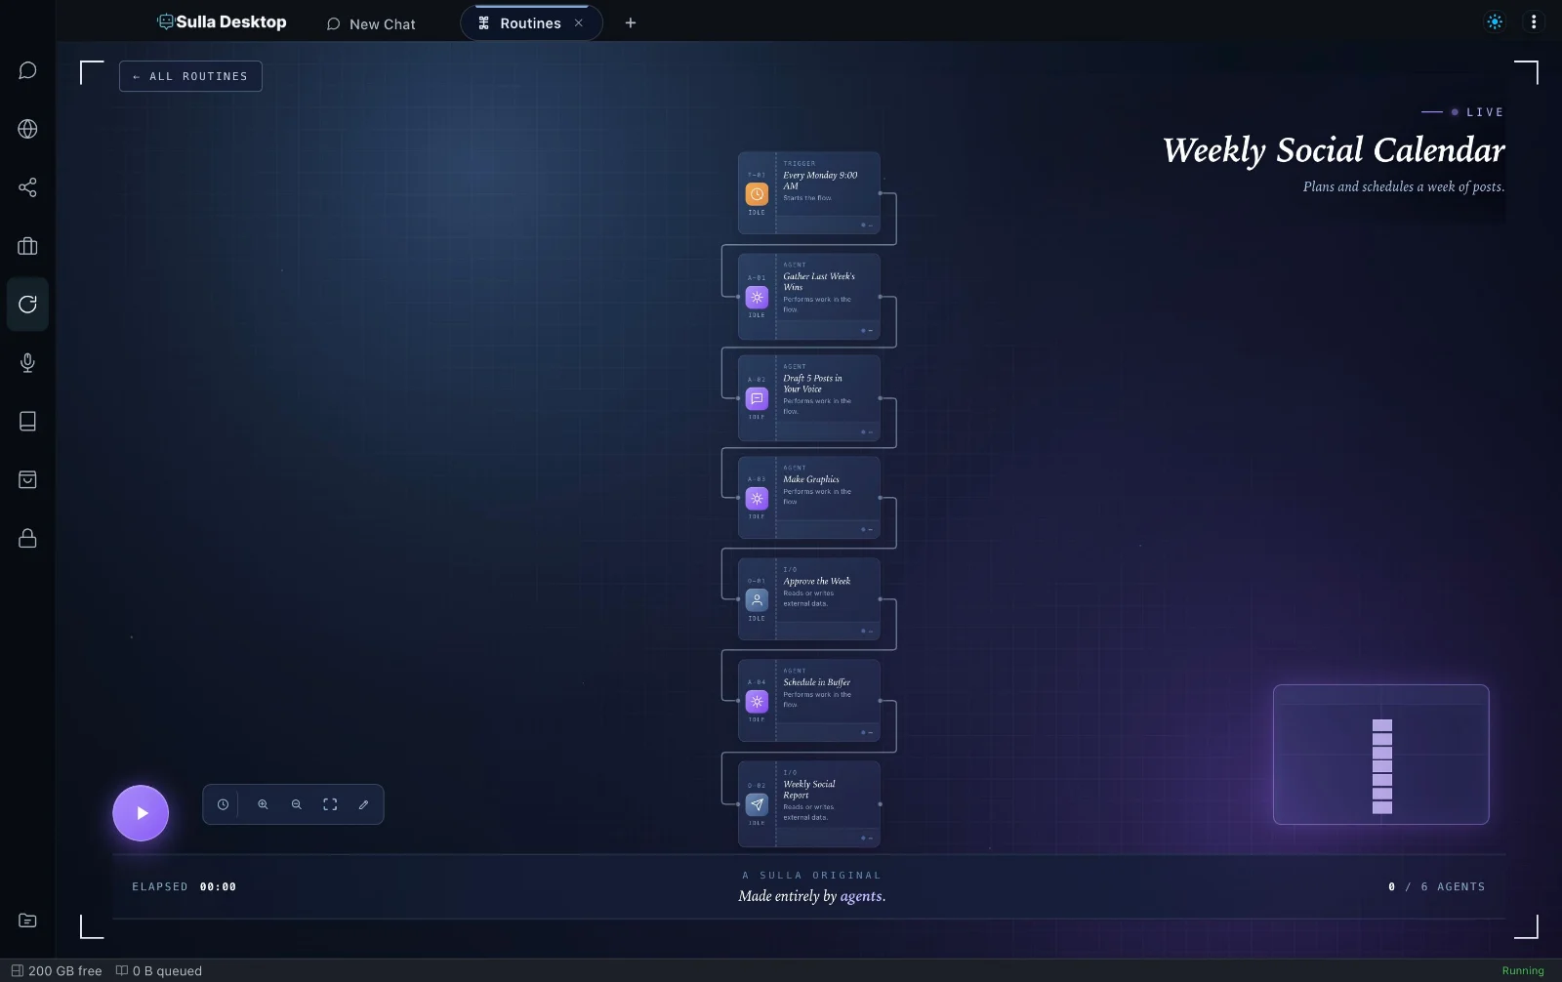
Task: Switch to the New Chat tab
Action: coord(371,23)
